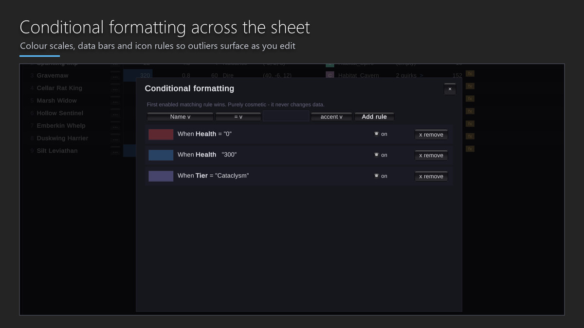Viewport: 584px width, 328px height.
Task: Click the fx icon on the Marsh Widow row
Action: point(470,99)
